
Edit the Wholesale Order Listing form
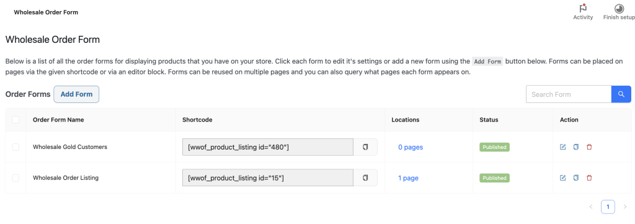(x=562, y=178)
